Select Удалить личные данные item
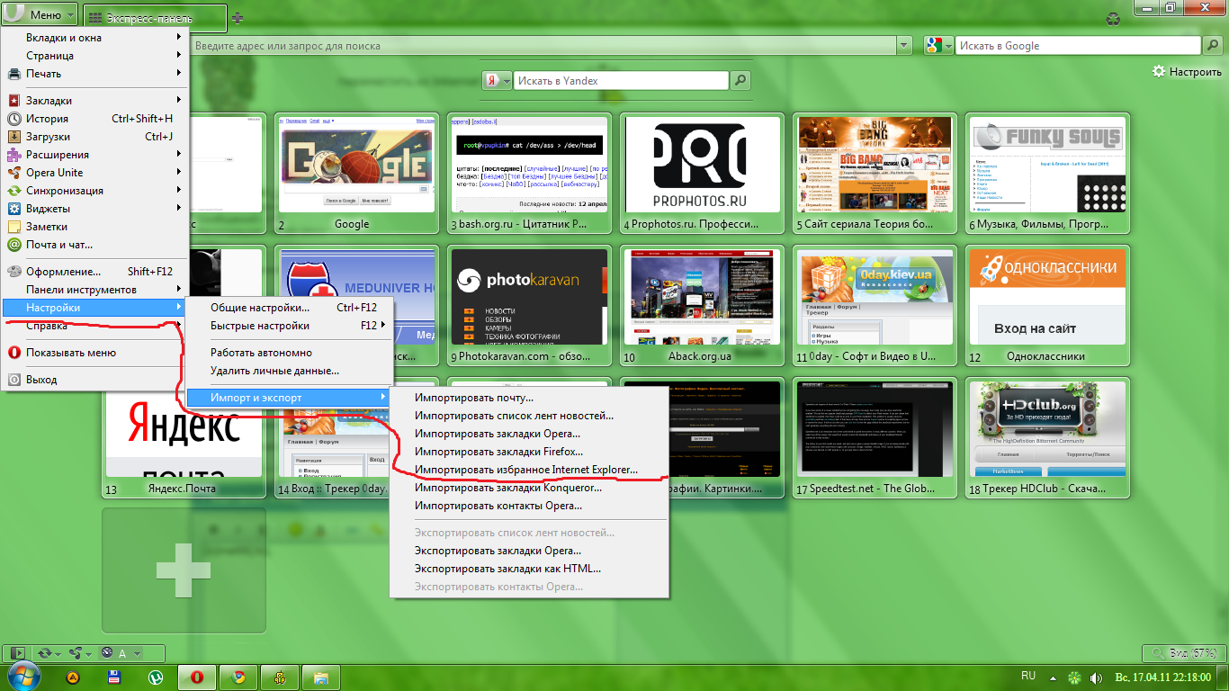 click(x=290, y=371)
